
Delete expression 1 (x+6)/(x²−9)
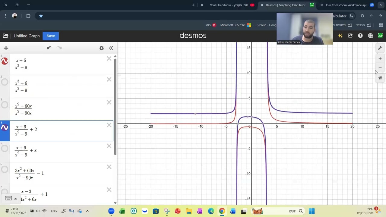[x=109, y=59]
